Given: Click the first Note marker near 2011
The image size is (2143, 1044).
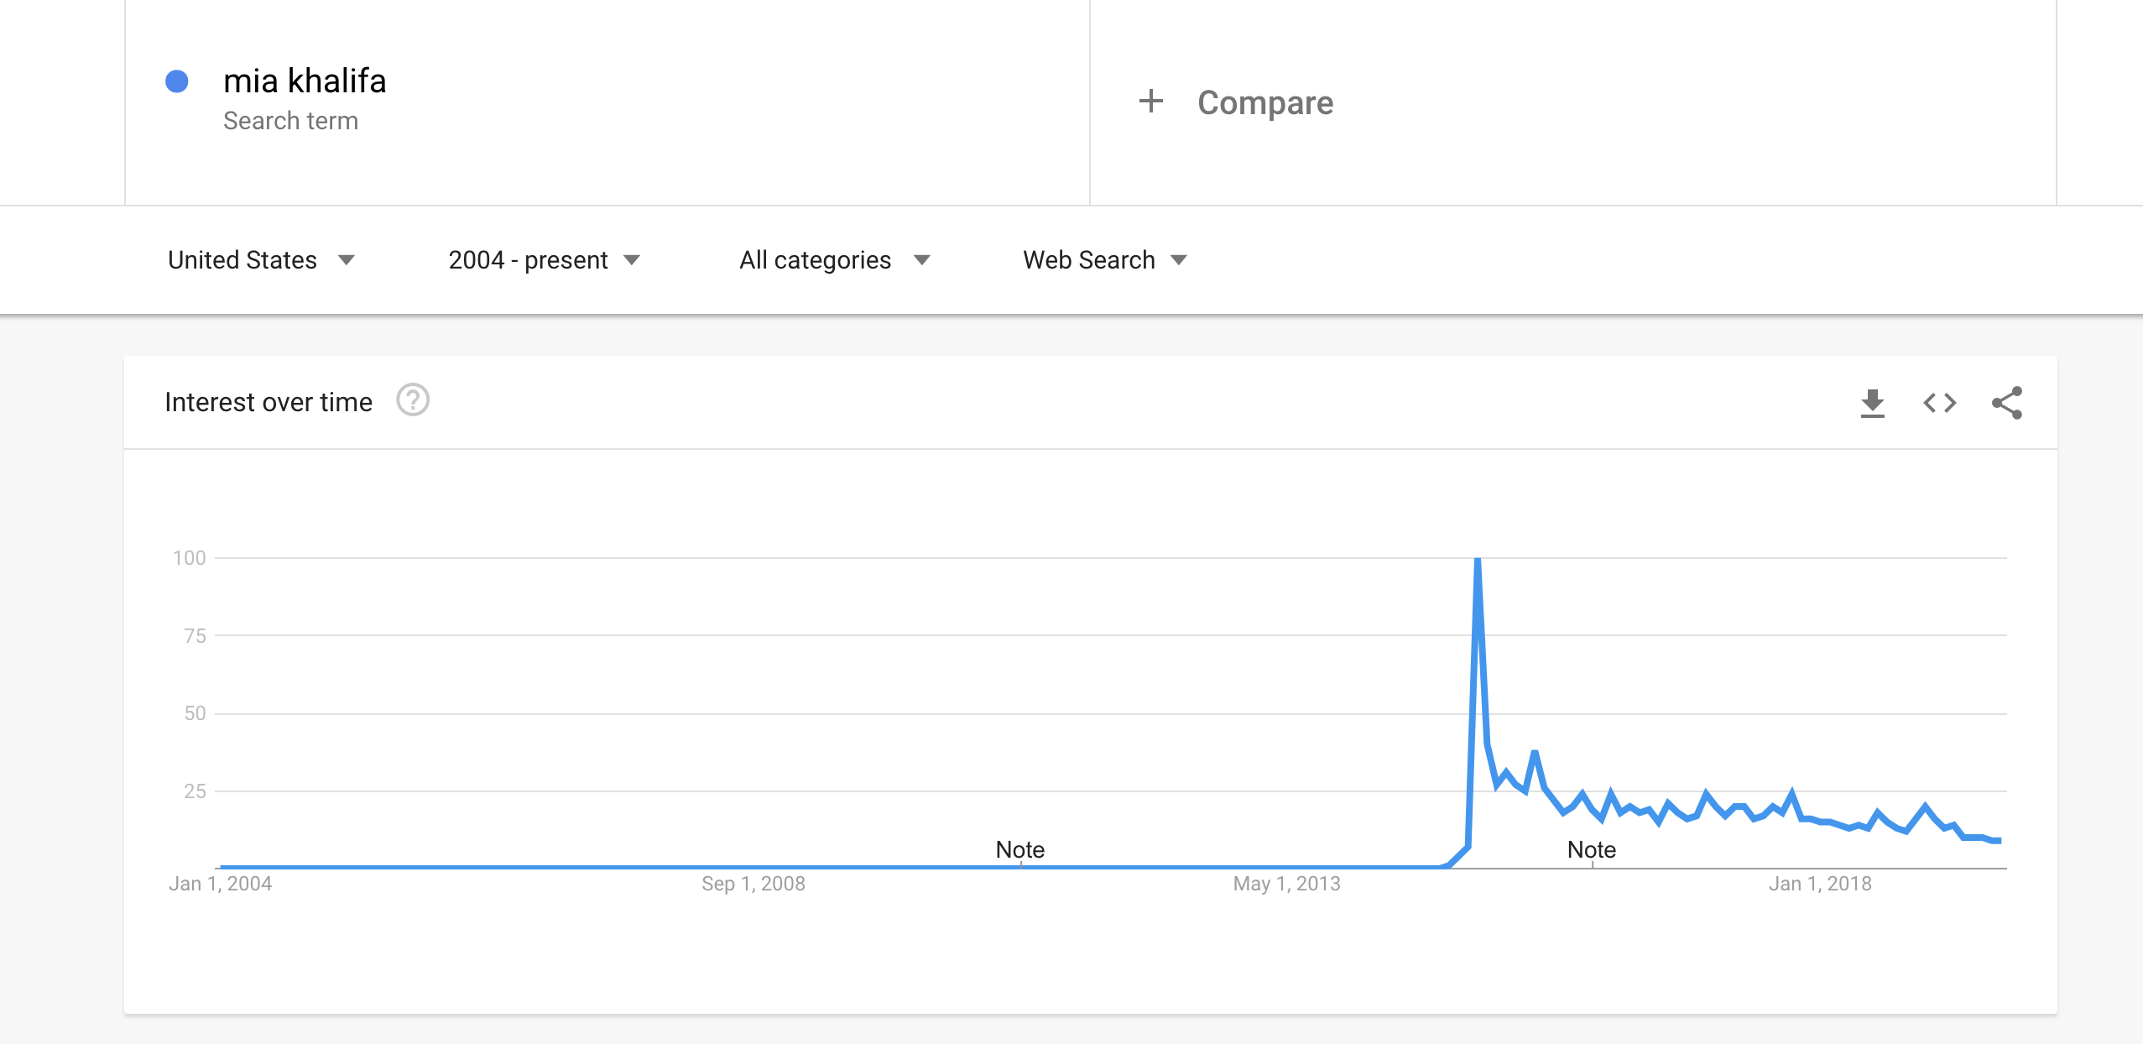Looking at the screenshot, I should coord(1019,849).
